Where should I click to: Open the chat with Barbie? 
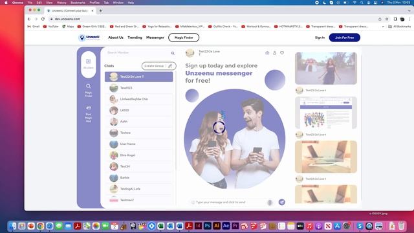[139, 177]
